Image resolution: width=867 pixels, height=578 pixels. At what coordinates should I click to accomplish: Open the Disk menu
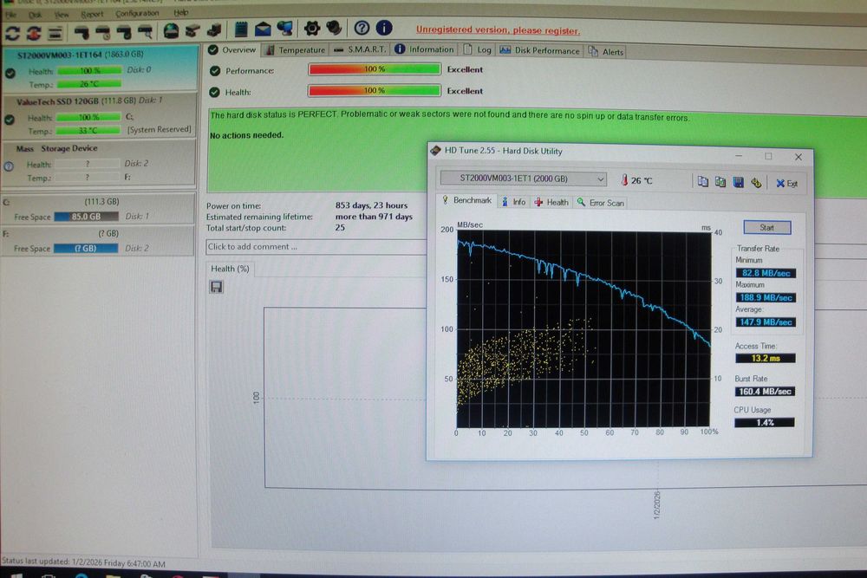coord(35,15)
